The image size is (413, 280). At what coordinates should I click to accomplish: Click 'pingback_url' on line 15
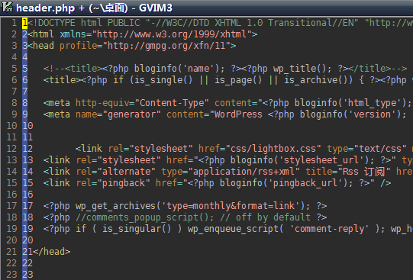[x=305, y=183]
